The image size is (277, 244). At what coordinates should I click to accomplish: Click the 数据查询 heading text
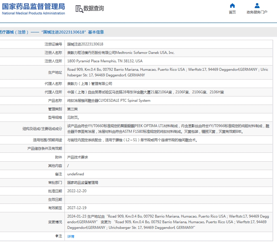(94, 8)
